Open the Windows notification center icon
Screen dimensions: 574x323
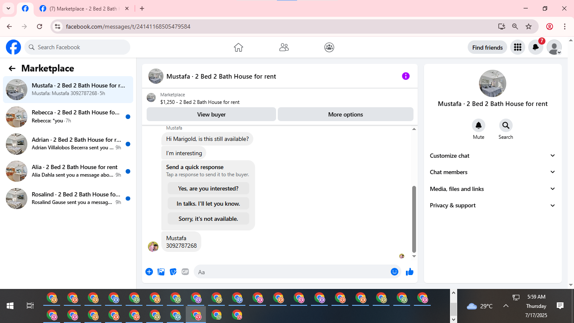coord(560,306)
